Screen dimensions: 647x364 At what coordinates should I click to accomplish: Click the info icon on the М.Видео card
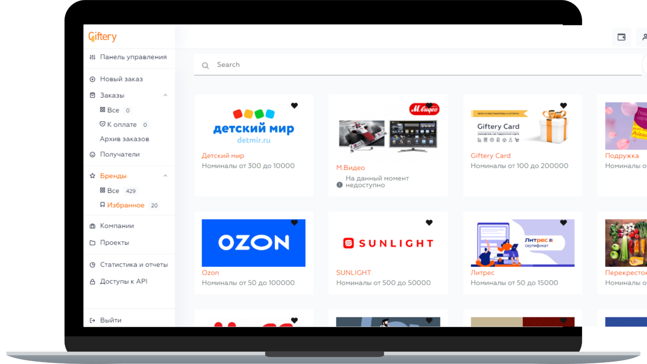point(339,185)
